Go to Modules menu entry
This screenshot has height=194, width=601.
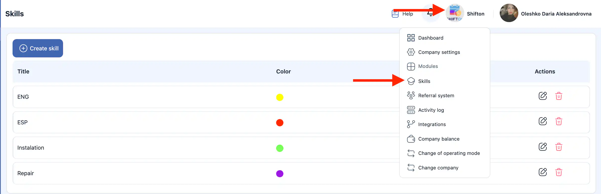click(x=428, y=66)
